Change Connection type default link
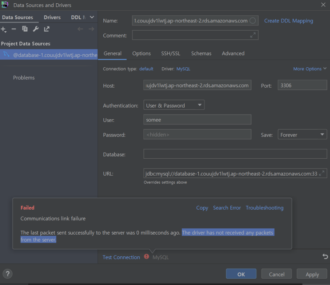The image size is (330, 285). (x=146, y=69)
